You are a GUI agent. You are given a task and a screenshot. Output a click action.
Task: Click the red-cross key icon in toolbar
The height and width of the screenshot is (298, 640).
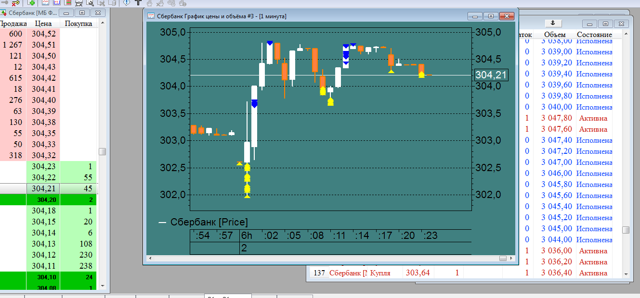coord(15,2)
